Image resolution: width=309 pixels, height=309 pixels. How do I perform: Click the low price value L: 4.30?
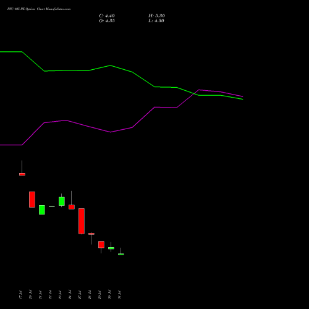156,21
